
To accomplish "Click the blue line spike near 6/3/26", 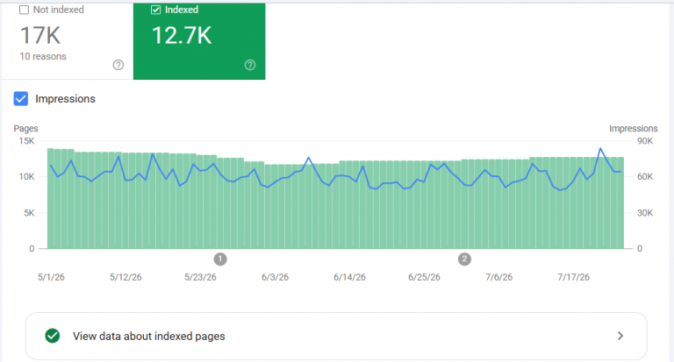I will [309, 158].
